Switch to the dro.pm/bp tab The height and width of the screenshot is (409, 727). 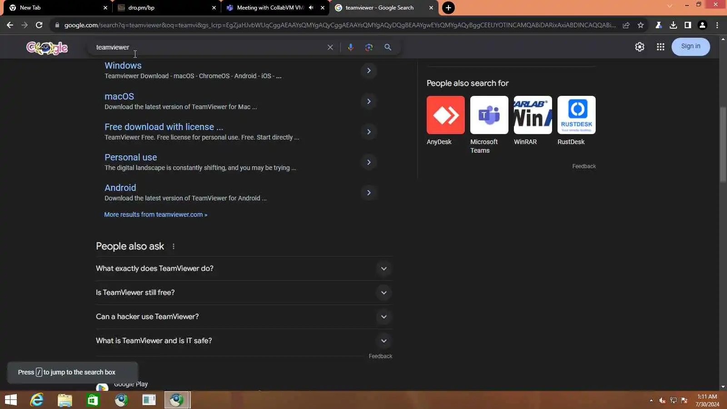click(166, 8)
